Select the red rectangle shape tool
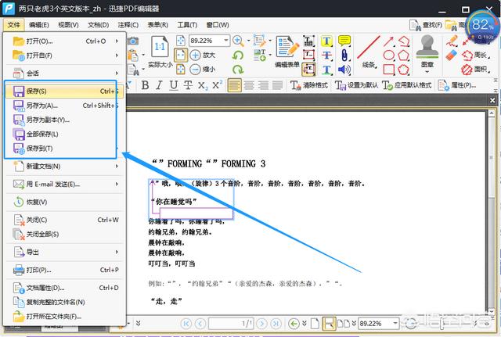501x337 pixels. point(388,70)
